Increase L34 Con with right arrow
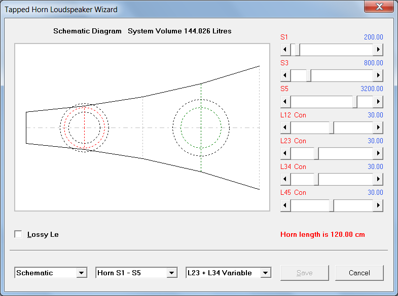Image resolution: width=398 pixels, height=296 pixels. coord(378,179)
